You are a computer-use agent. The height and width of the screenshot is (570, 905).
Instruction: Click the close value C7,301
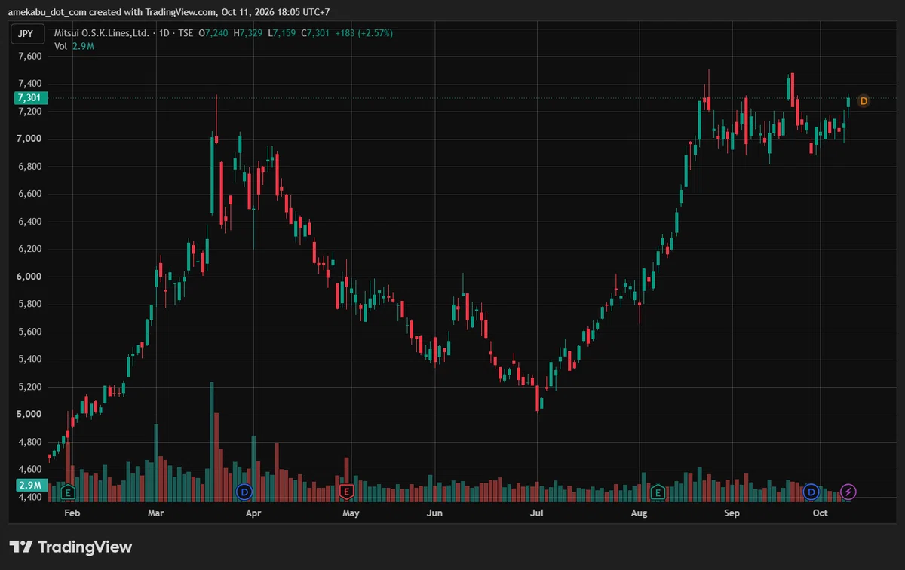point(314,33)
